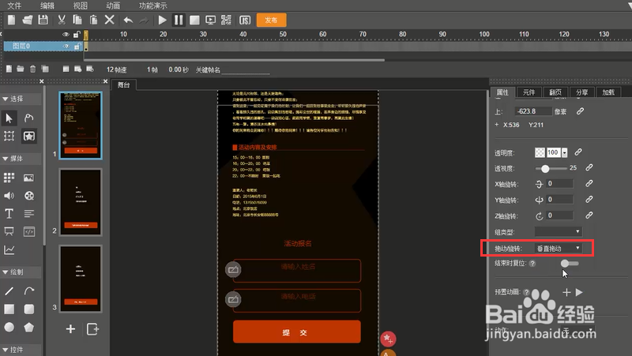The width and height of the screenshot is (632, 356).
Task: Delete selection with X icon
Action: point(109,20)
